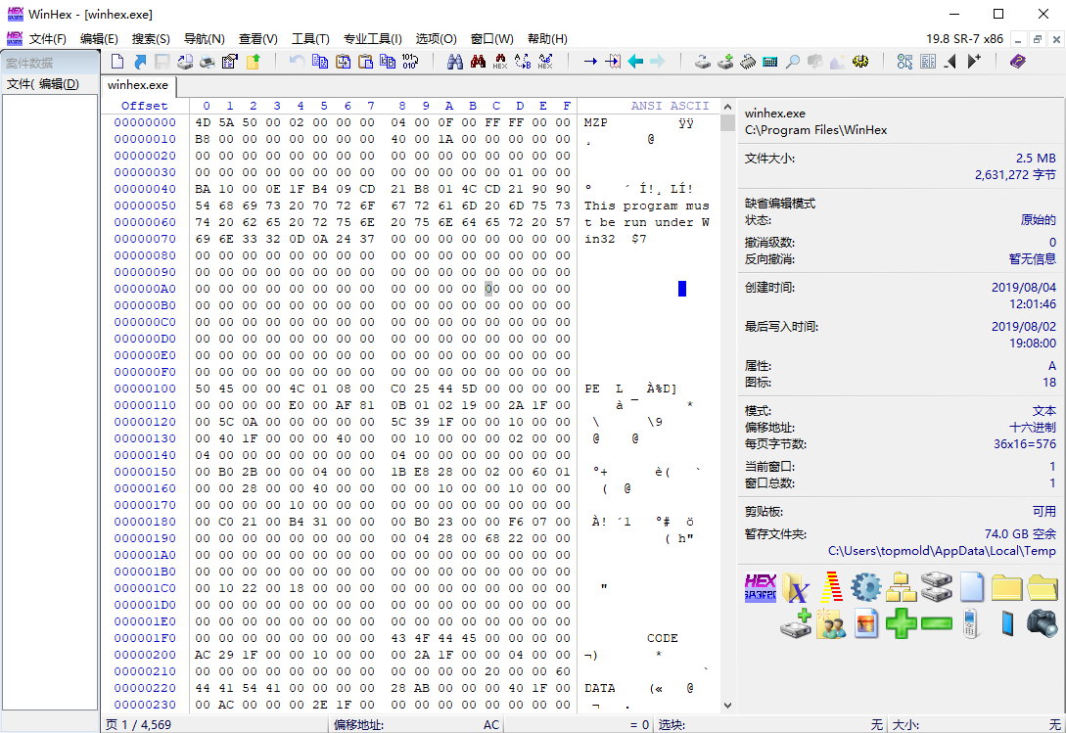The width and height of the screenshot is (1066, 733).
Task: Click the hex view scroll-up arrow
Action: click(x=727, y=107)
